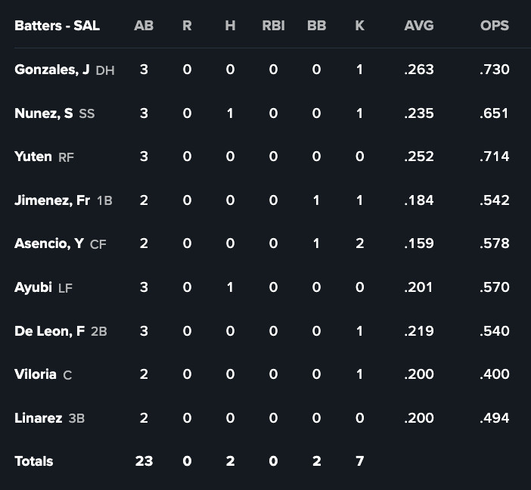Click the R column header
The image size is (531, 490).
coord(187,26)
